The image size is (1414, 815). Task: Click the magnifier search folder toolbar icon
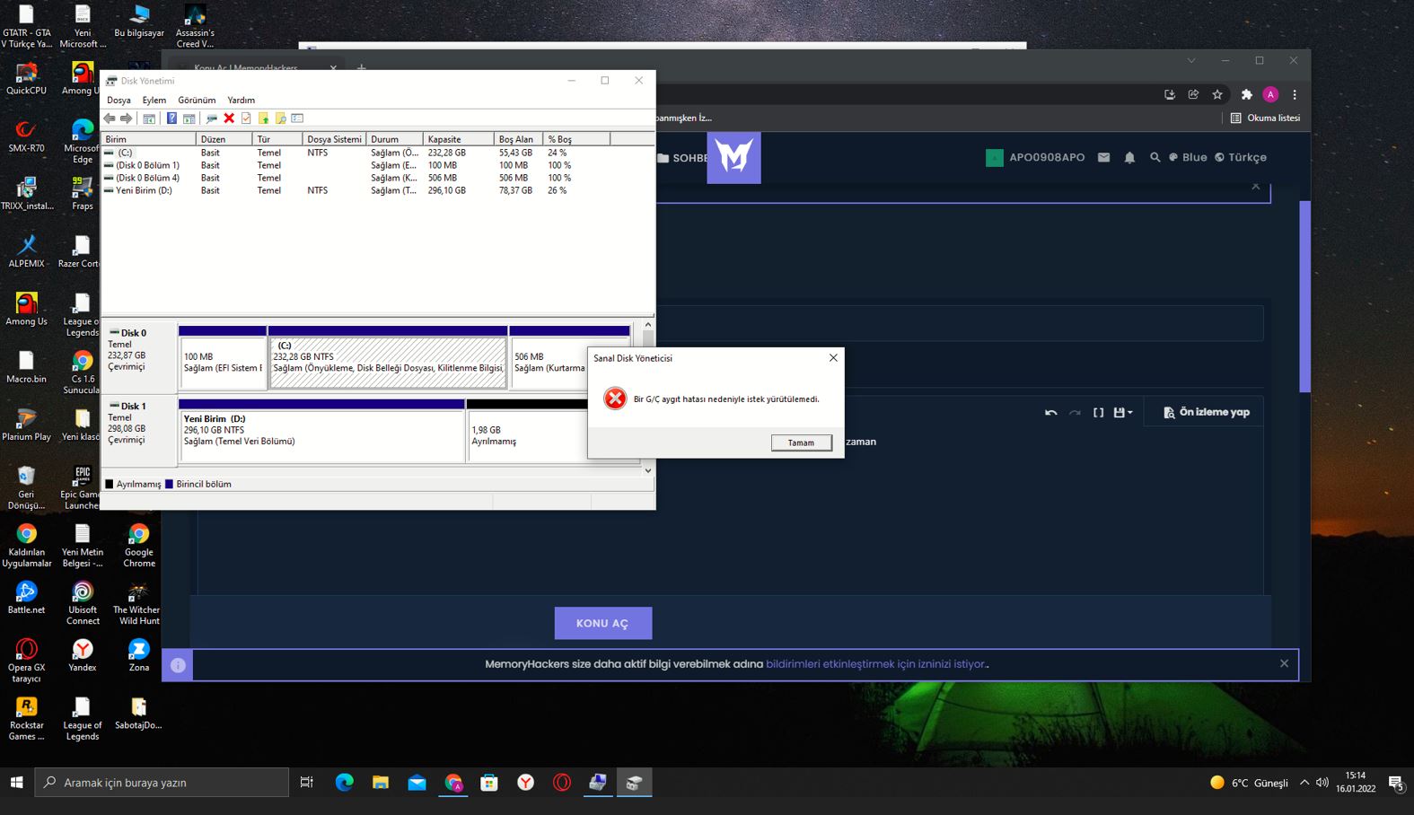coord(280,118)
